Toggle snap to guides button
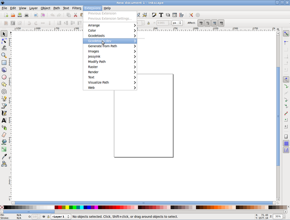Image resolution: width=290 pixels, height=220 pixels. pyautogui.click(x=286, y=150)
